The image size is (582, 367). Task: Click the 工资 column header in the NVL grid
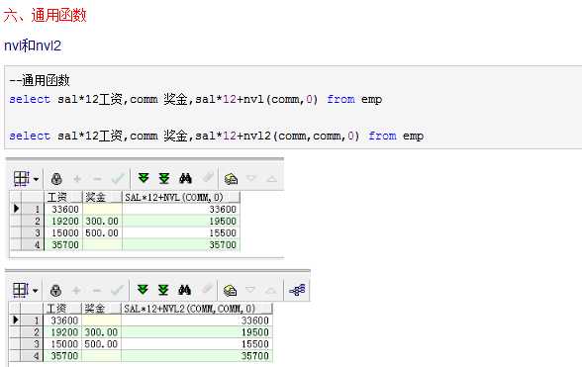(63, 197)
